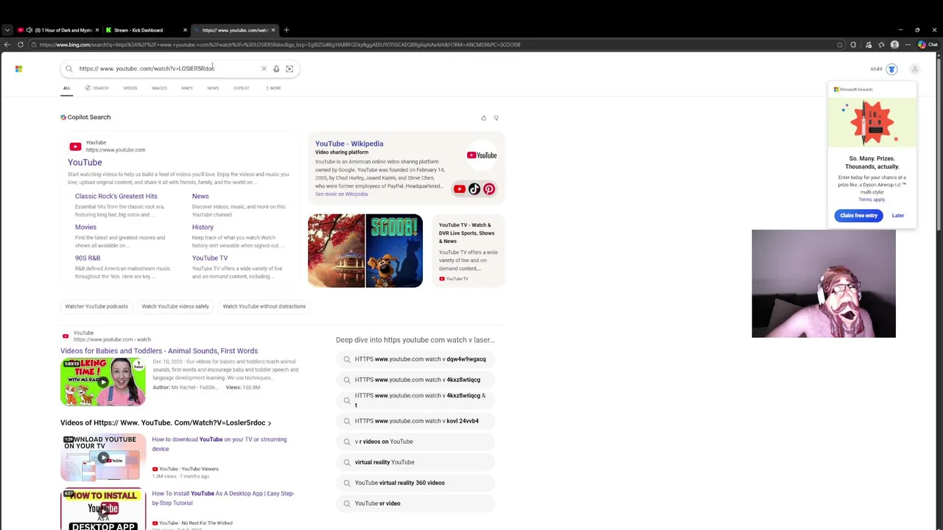
Task: Click thumbs up on Copilot Search
Action: click(x=483, y=118)
